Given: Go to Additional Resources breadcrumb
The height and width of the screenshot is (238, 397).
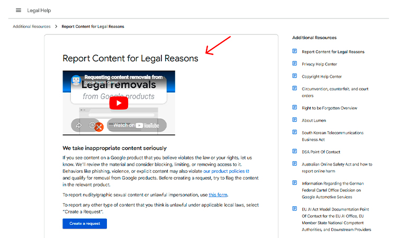Looking at the screenshot, I should point(32,26).
